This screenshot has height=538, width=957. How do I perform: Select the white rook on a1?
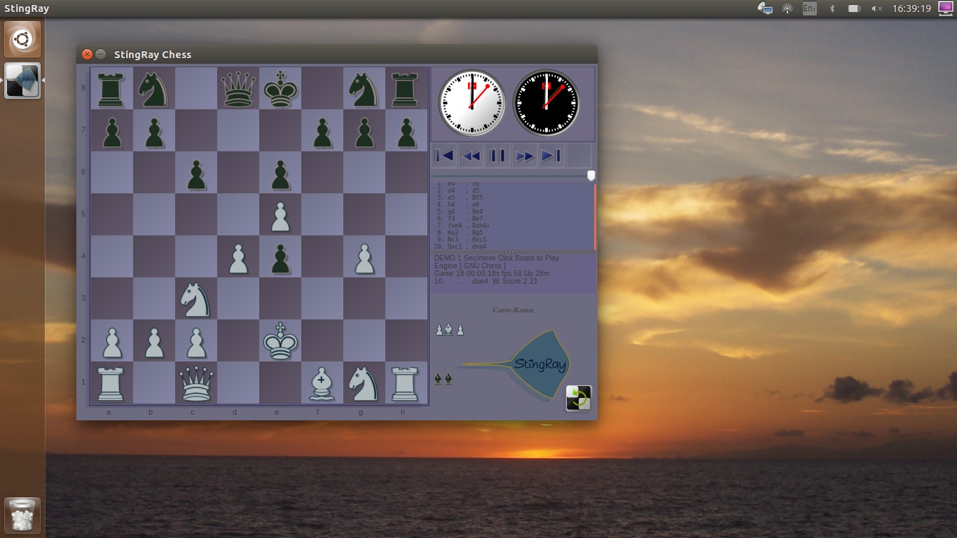coord(112,382)
